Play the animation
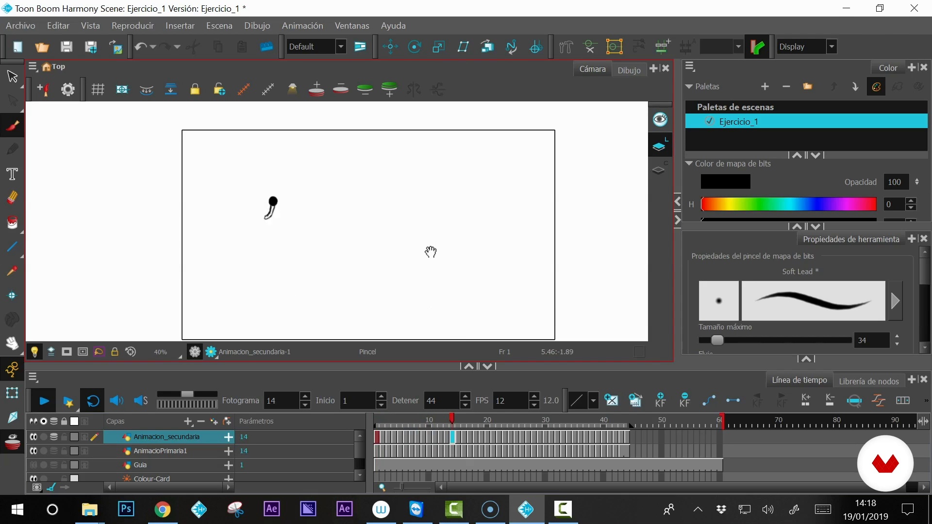932x524 pixels. 44,401
